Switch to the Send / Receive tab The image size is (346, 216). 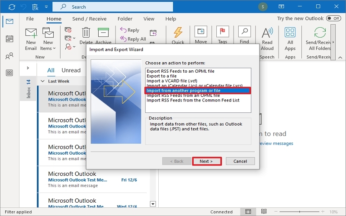90,19
